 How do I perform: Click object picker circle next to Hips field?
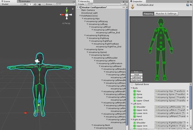pos(187,91)
